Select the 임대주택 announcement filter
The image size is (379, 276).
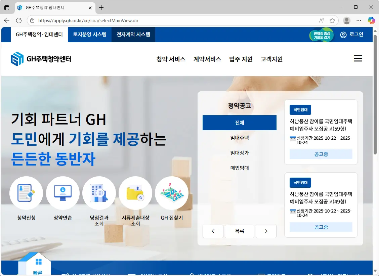tap(239, 138)
